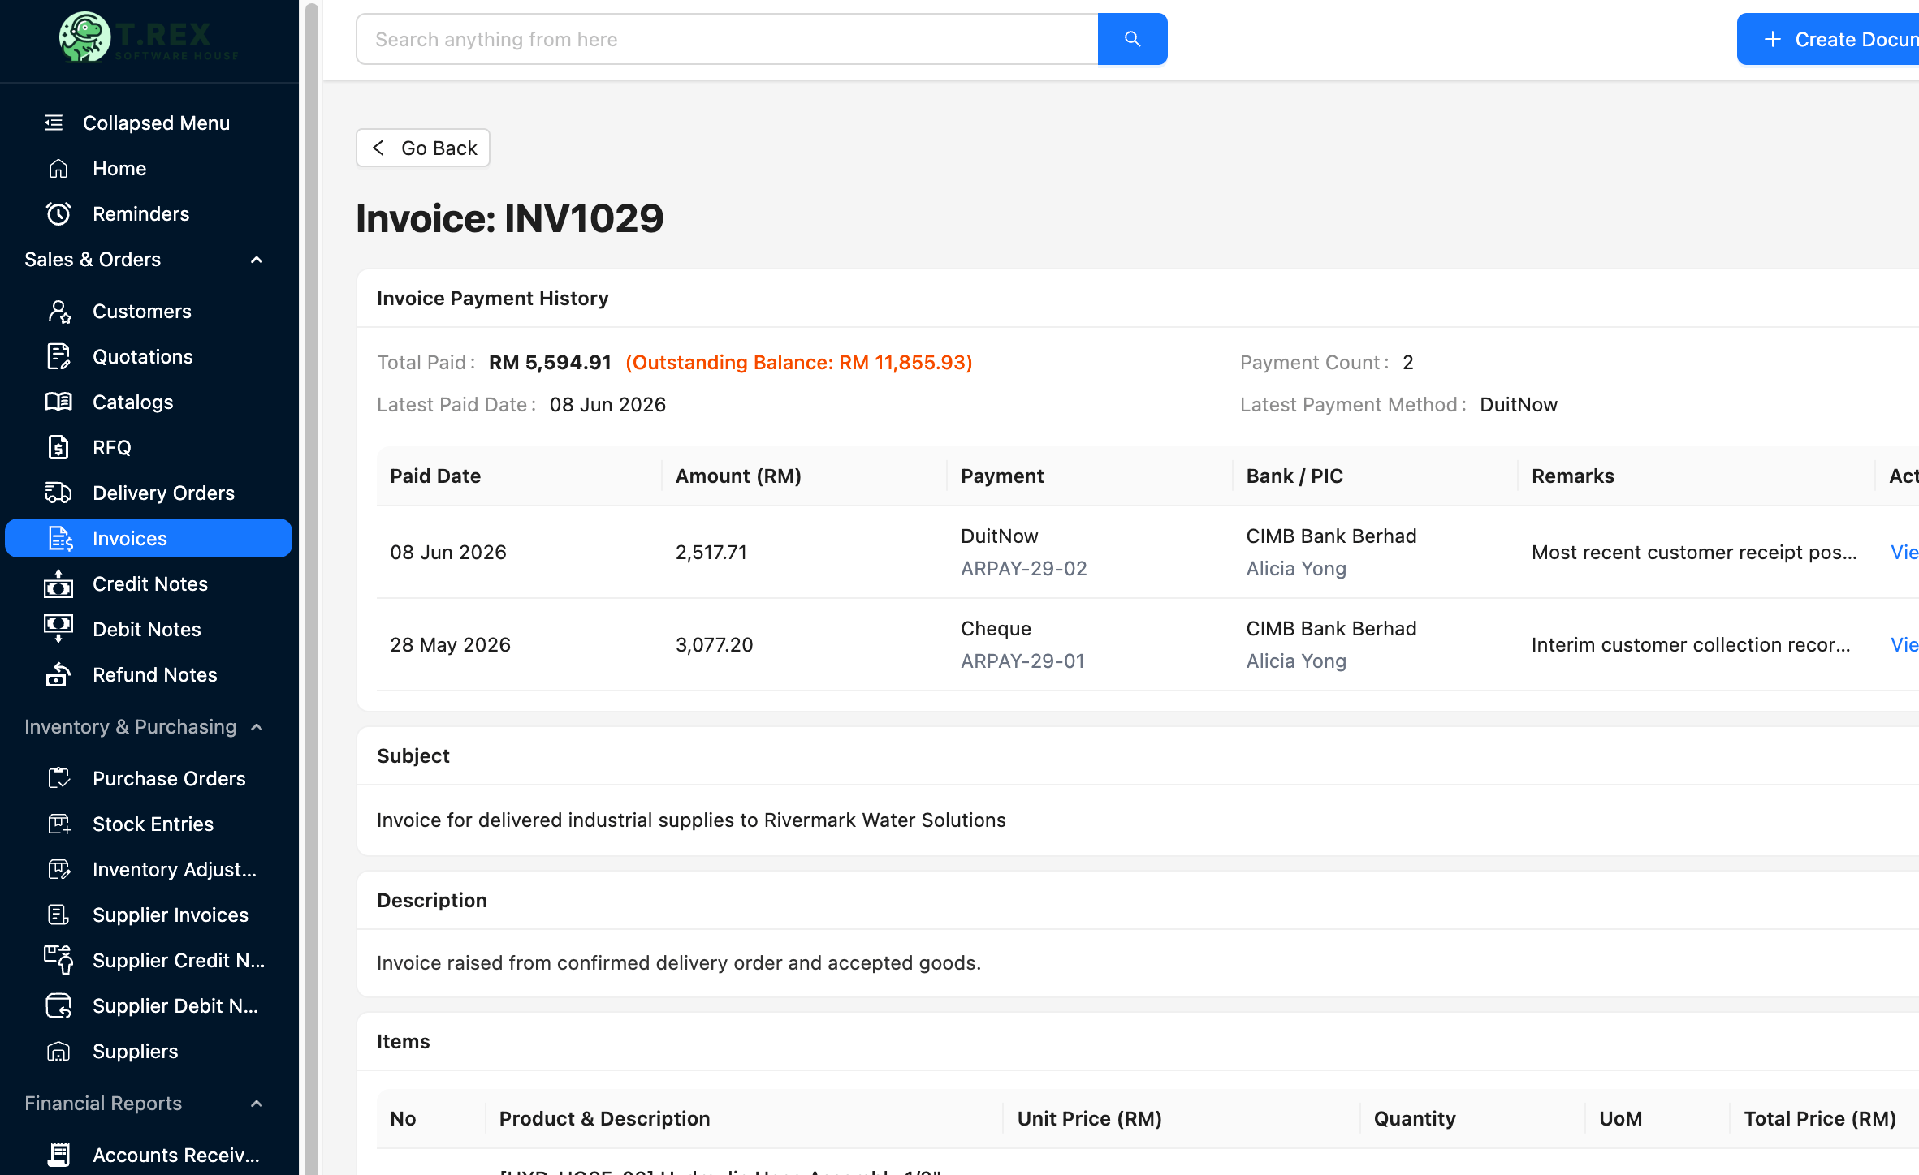Screen dimensions: 1919x1175
Task: Select the Catalogs book icon
Action: pos(58,402)
